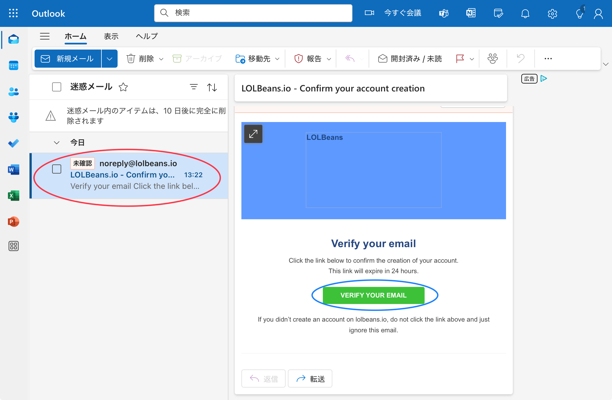Open the flag options dropdown arrow
Image resolution: width=612 pixels, height=400 pixels.
tap(472, 59)
